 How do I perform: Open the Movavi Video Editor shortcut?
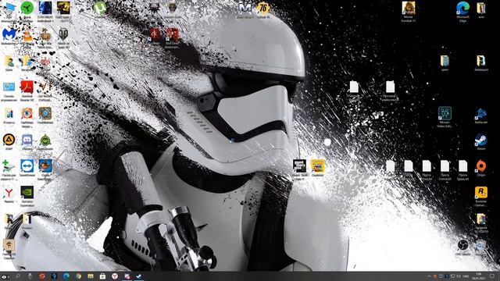coord(445,113)
